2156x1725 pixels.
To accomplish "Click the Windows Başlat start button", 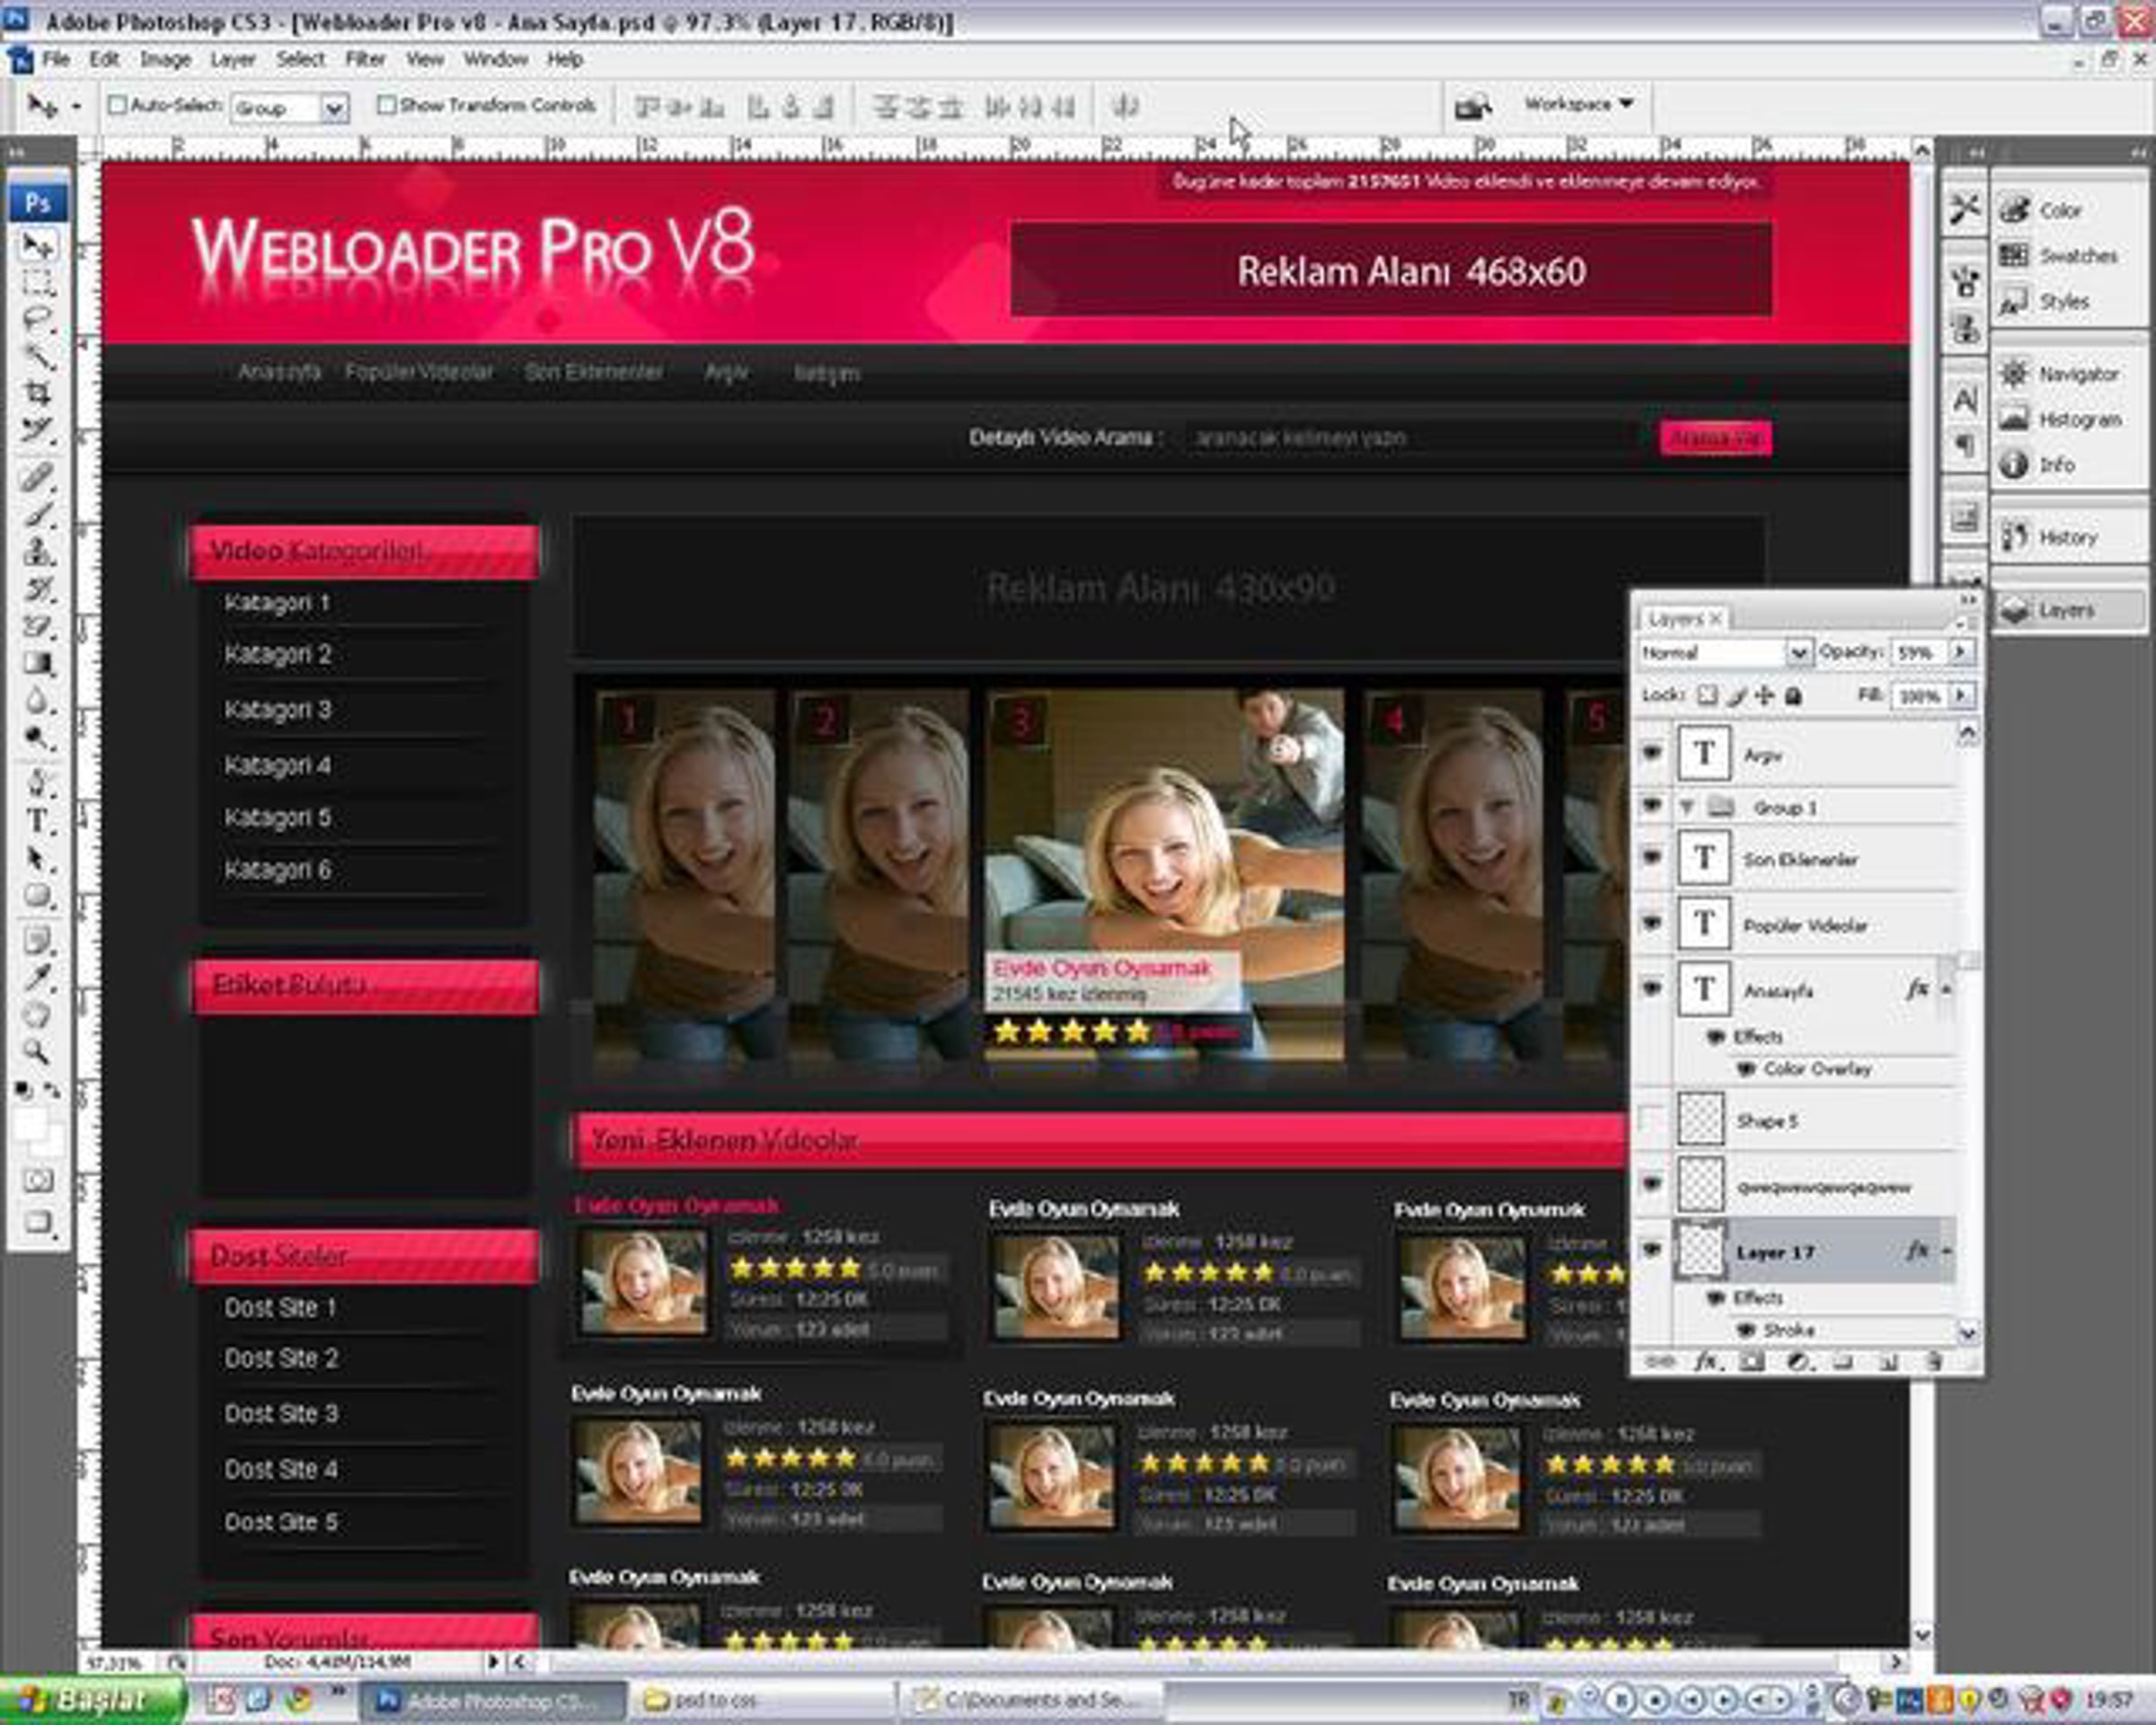I will click(x=92, y=1700).
